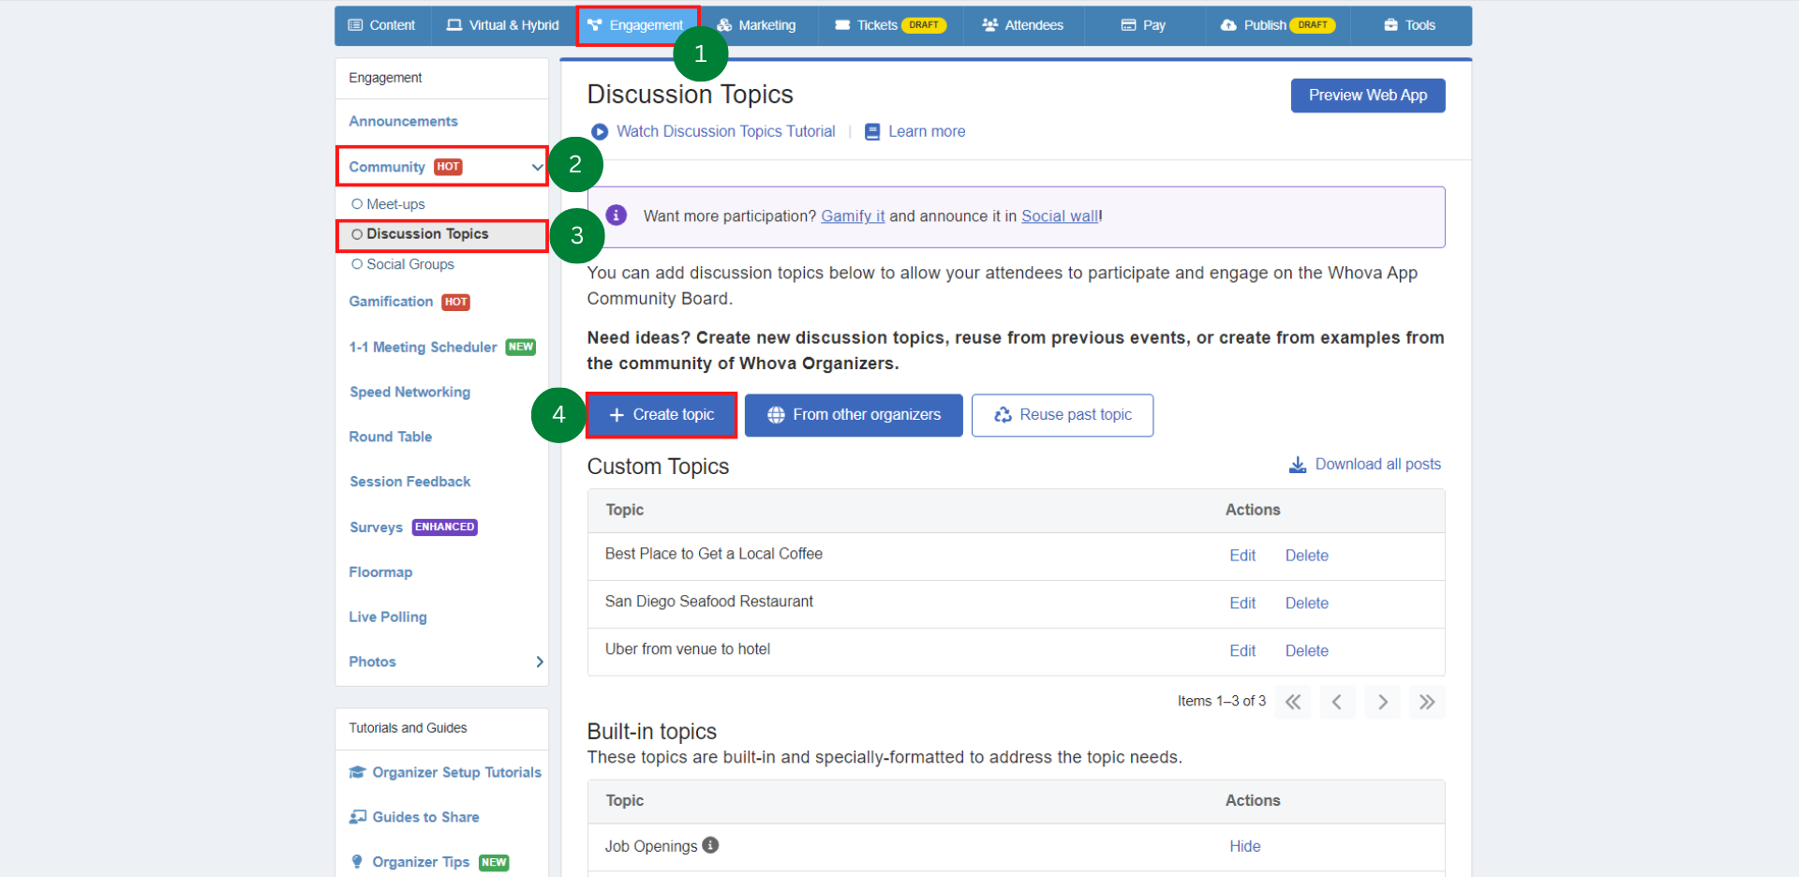
Task: Hide the Job Openings built-in topic
Action: pos(1245,846)
